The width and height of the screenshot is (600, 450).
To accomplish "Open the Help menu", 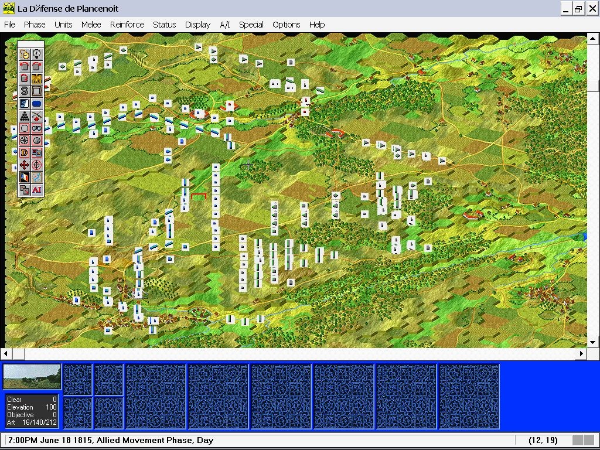I will 317,25.
